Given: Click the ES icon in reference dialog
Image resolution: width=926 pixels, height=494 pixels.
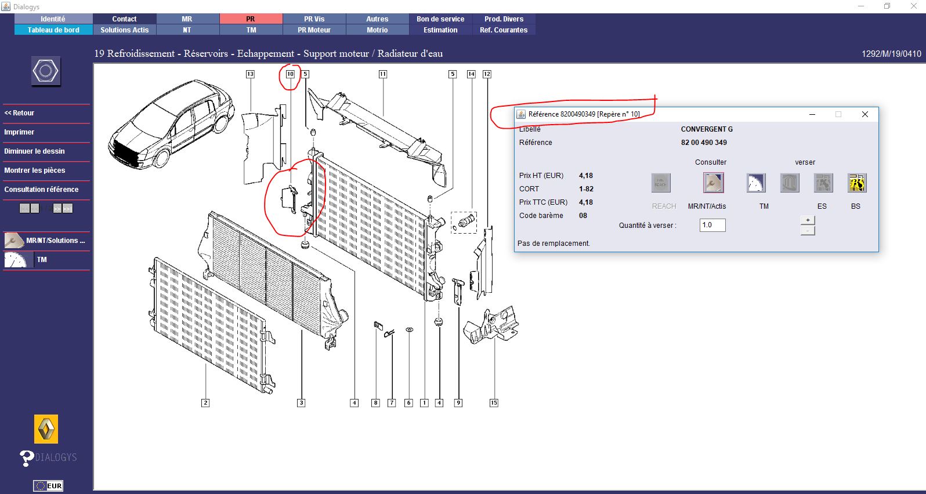Looking at the screenshot, I should pyautogui.click(x=823, y=183).
